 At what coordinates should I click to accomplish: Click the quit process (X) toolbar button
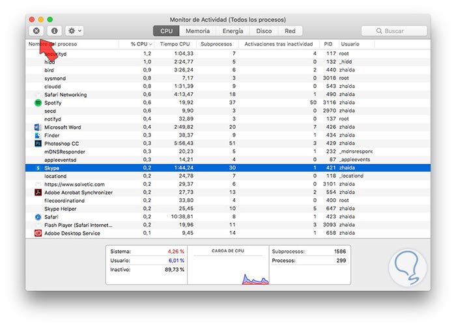[36, 31]
